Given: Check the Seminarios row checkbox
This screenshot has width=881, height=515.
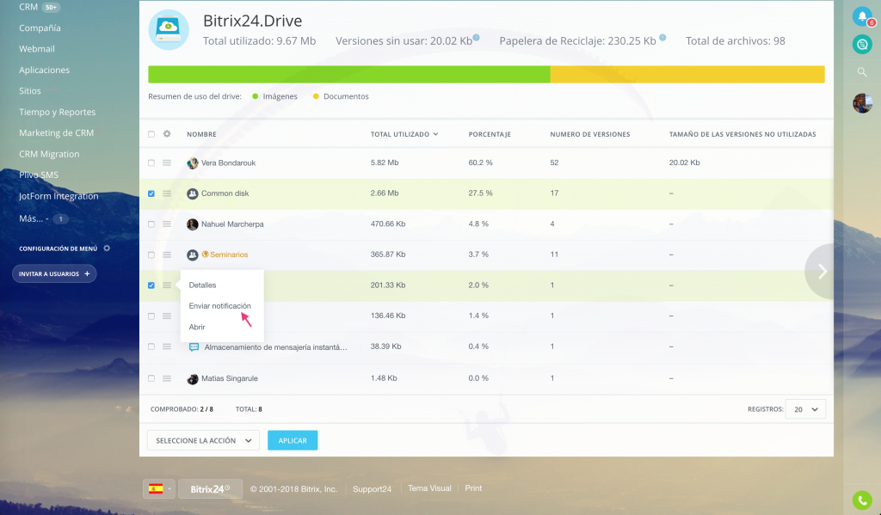Looking at the screenshot, I should tap(151, 254).
